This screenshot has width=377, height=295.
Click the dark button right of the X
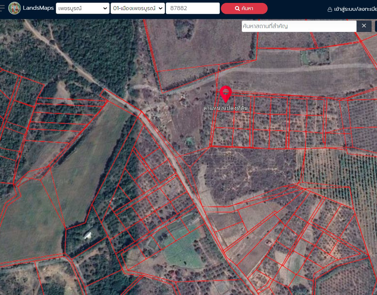376,26
